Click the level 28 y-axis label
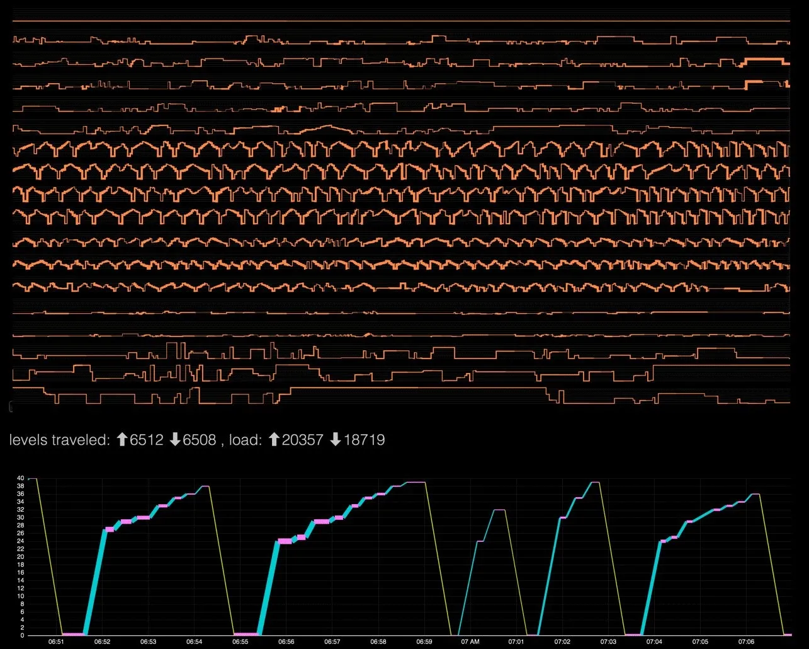 pyautogui.click(x=20, y=526)
